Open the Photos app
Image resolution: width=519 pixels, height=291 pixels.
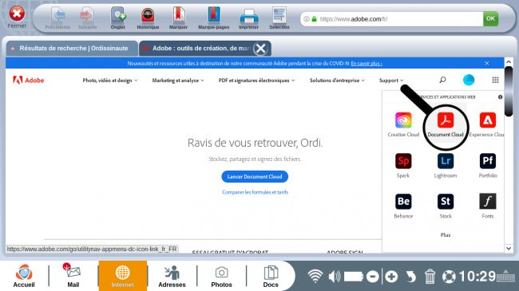pos(221,276)
